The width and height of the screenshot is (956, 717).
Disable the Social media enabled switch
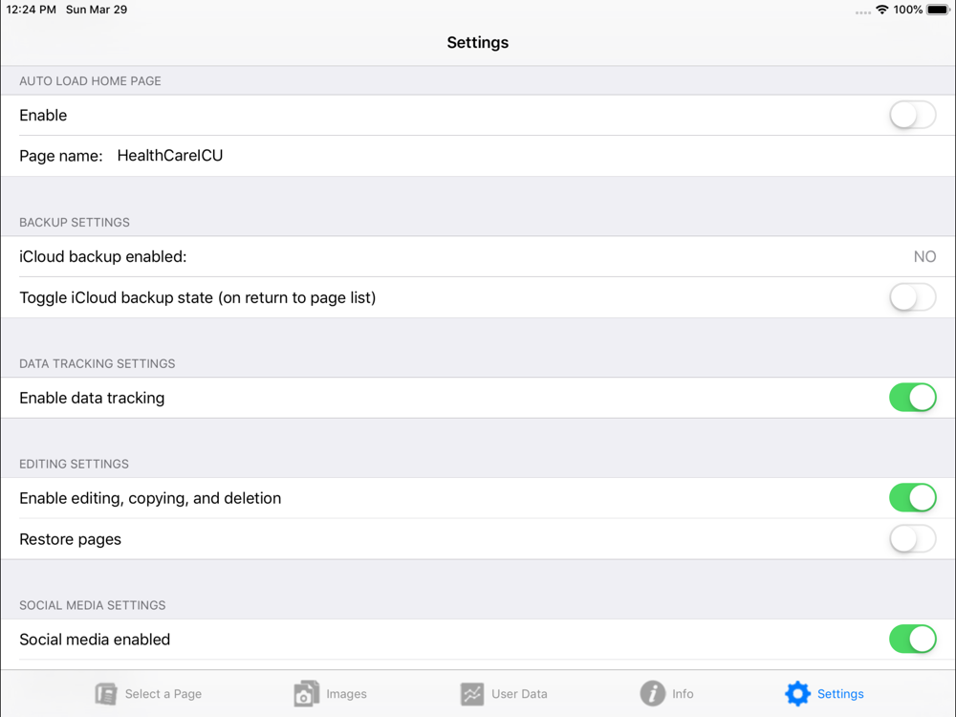[x=913, y=639]
